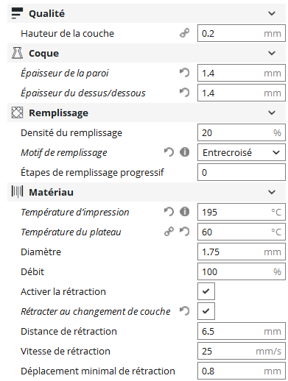288x381 pixels.
Task: Collapse the Coque section chevron
Action: pos(272,53)
